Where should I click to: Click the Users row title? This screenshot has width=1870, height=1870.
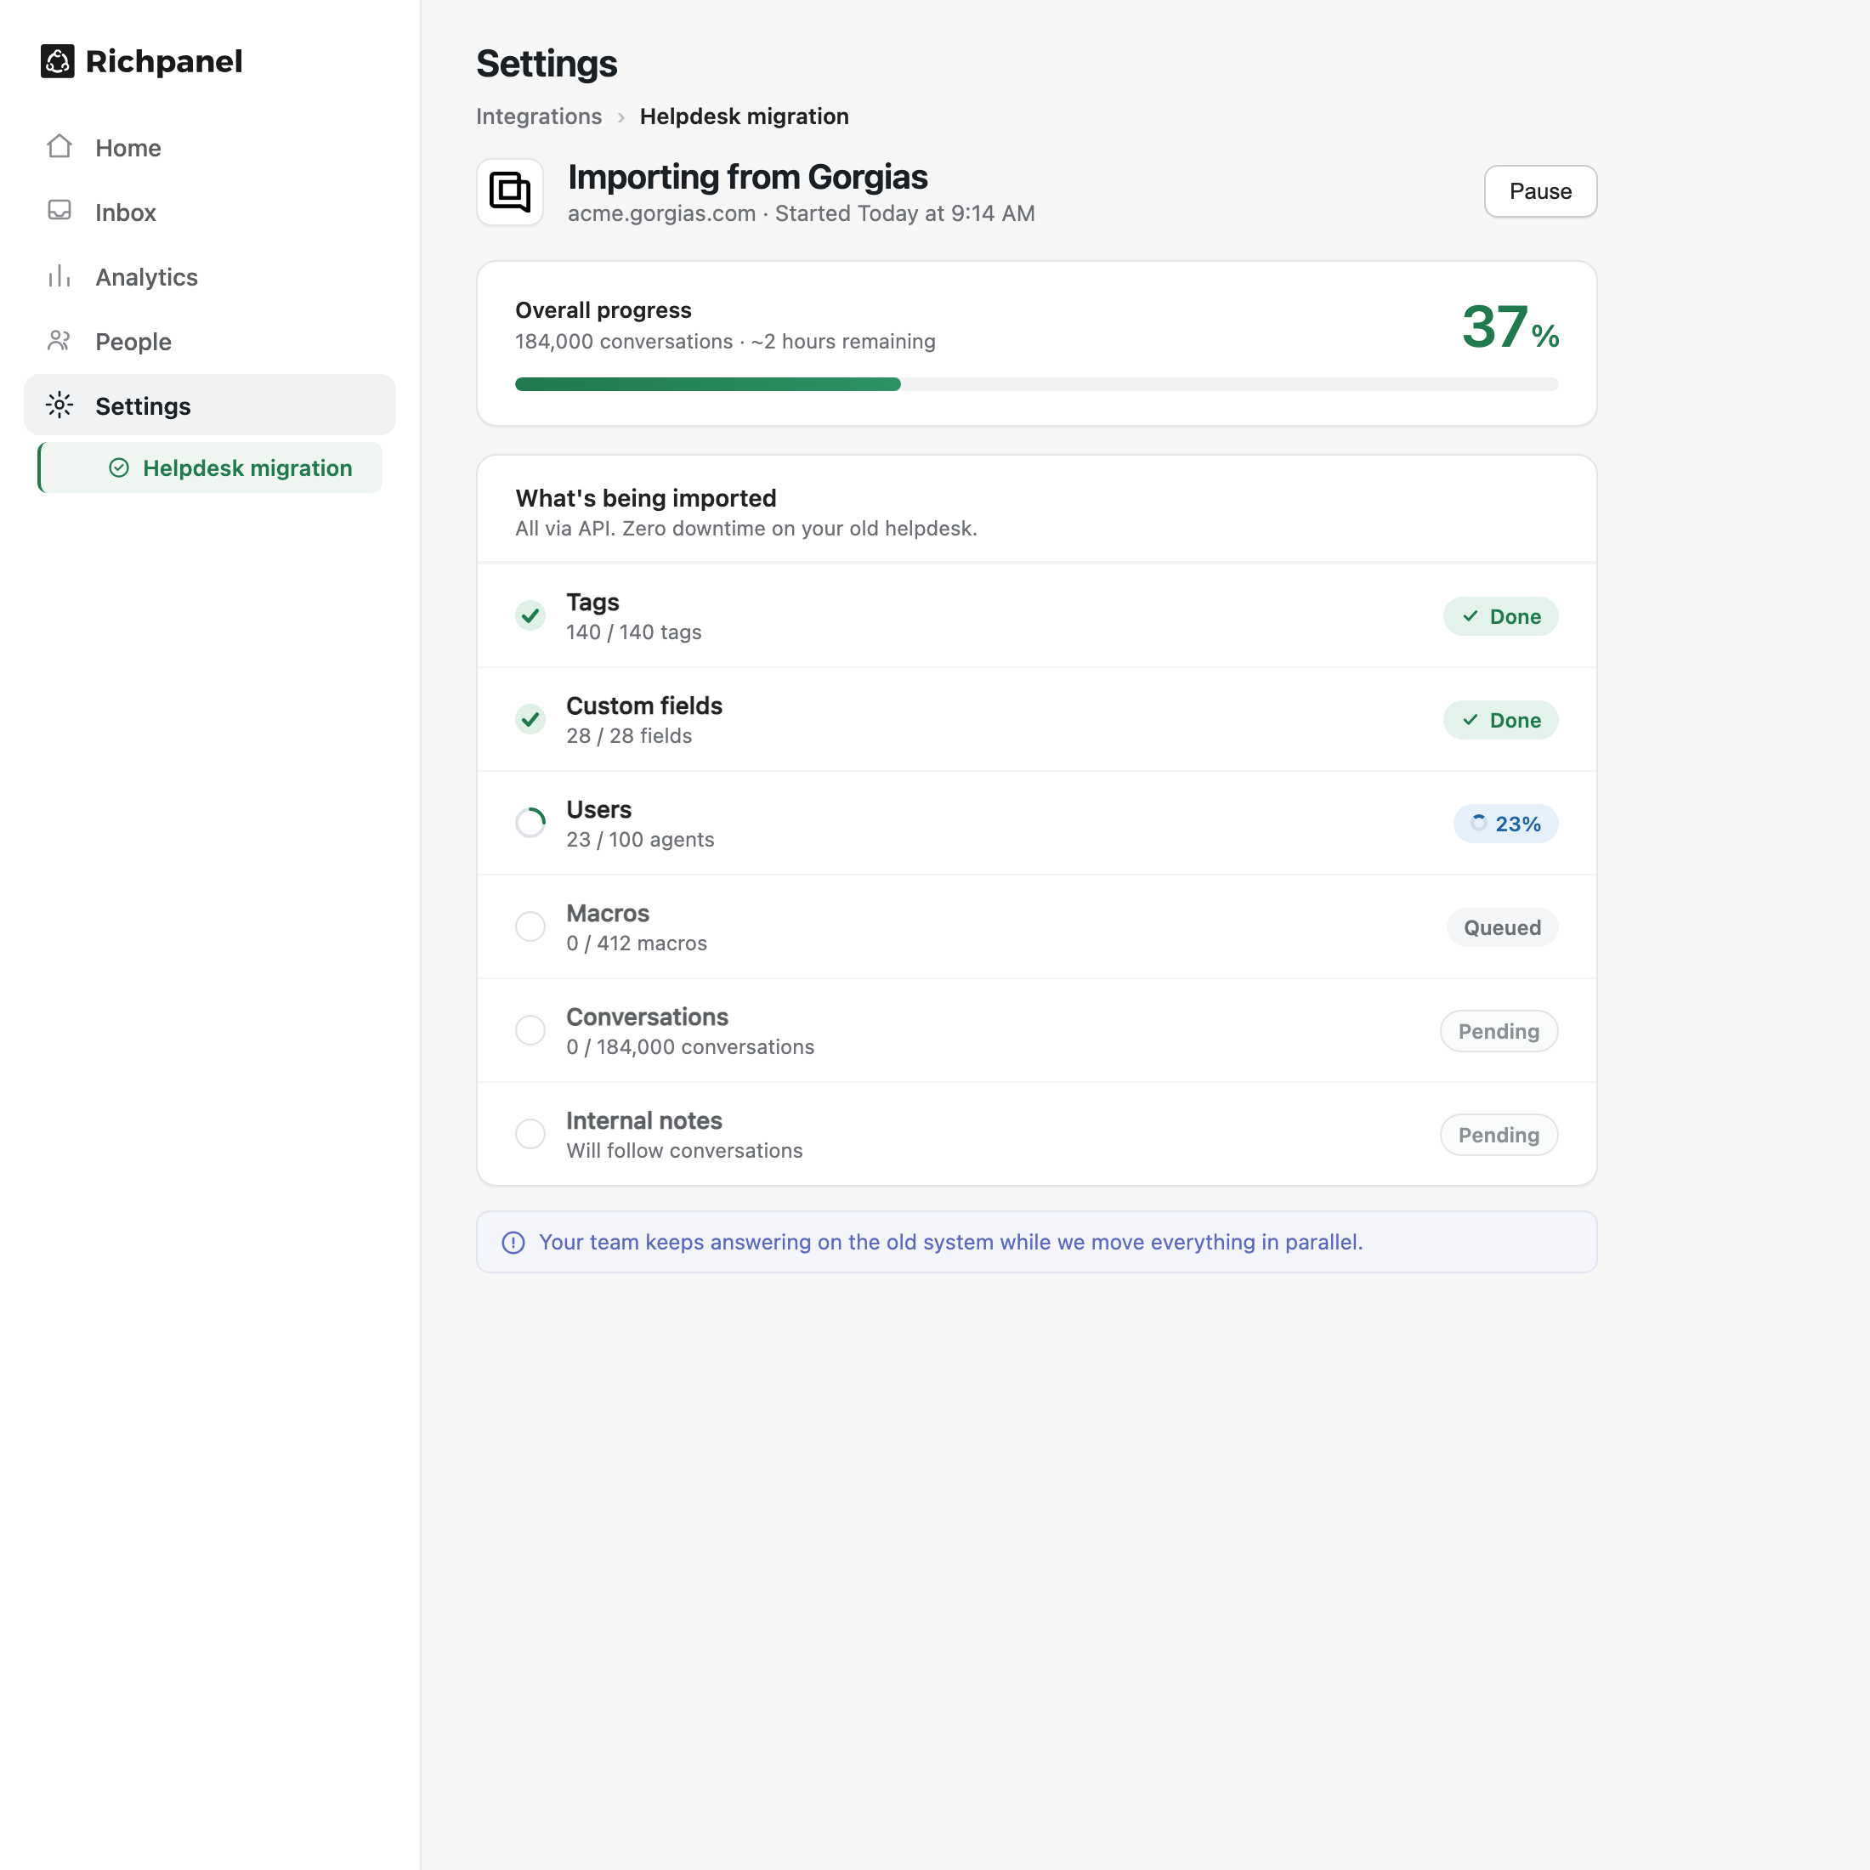[599, 809]
